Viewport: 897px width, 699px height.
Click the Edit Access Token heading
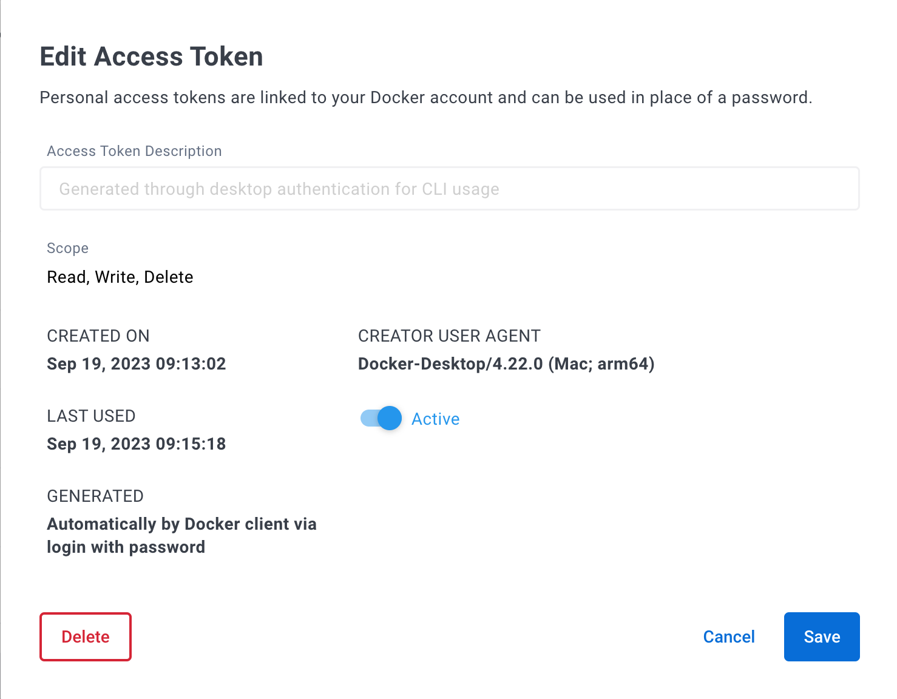tap(151, 56)
